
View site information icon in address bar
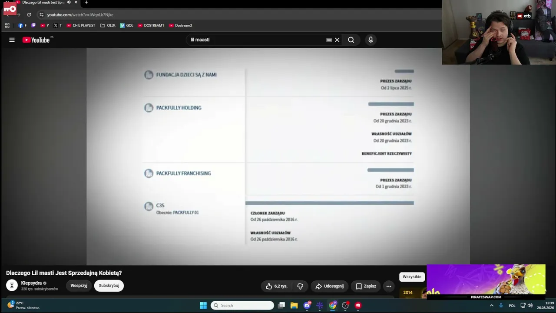[41, 15]
